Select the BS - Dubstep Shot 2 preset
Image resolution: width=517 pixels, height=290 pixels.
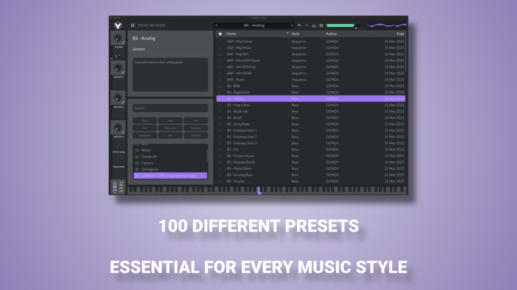[311, 137]
